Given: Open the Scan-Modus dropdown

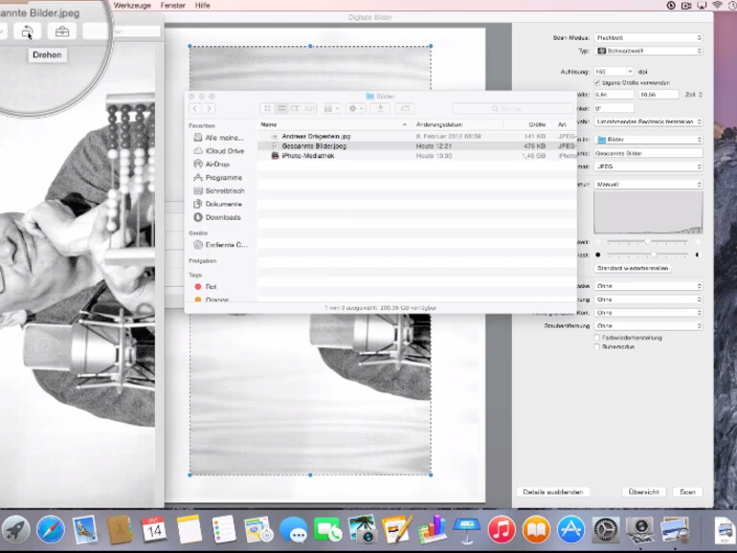Looking at the screenshot, I should (648, 38).
